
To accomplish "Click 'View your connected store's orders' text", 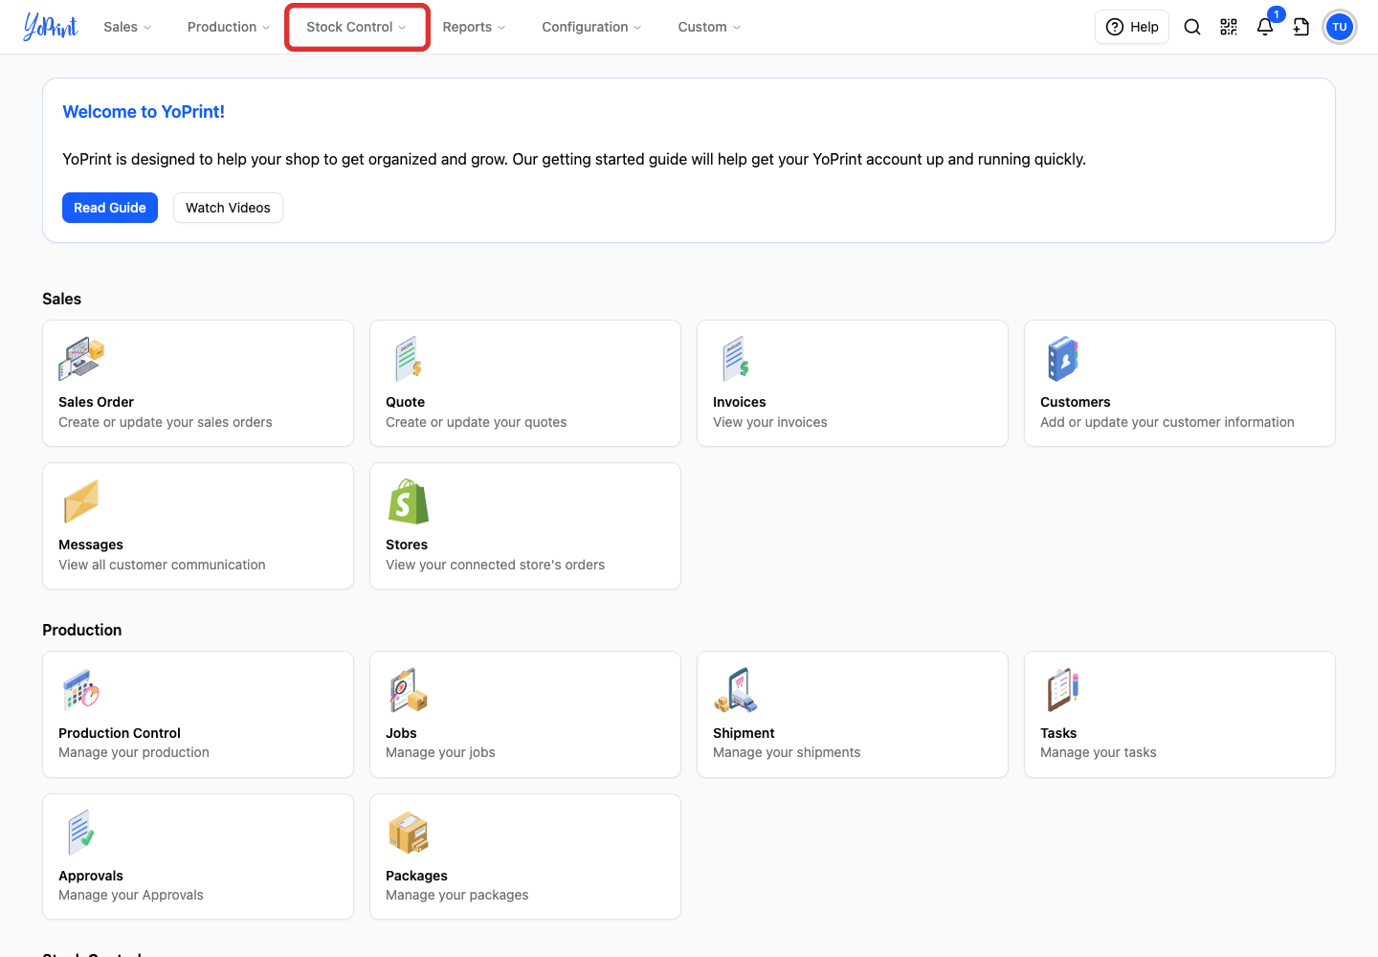I will pyautogui.click(x=496, y=565).
